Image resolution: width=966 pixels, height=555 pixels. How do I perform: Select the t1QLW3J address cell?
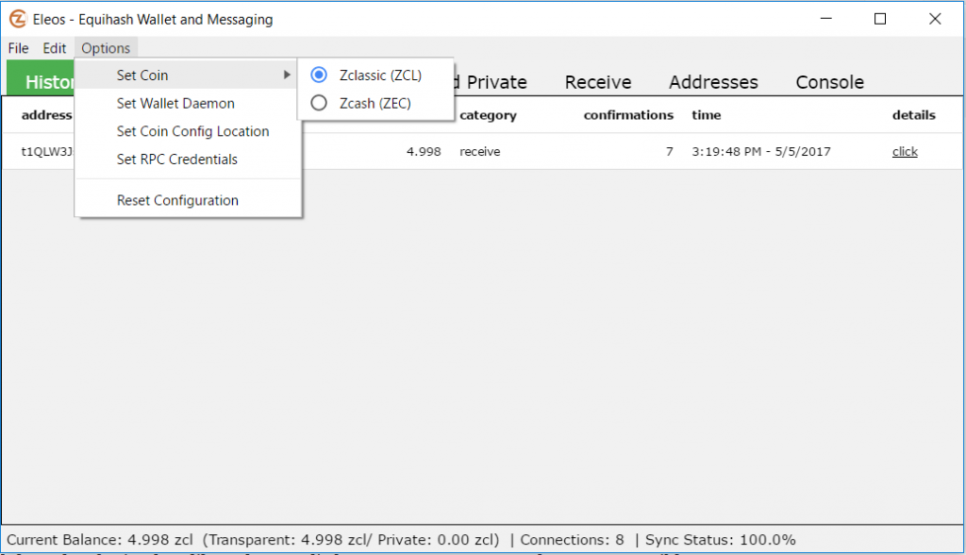point(47,152)
